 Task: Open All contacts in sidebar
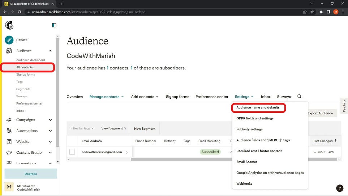[x=25, y=67]
